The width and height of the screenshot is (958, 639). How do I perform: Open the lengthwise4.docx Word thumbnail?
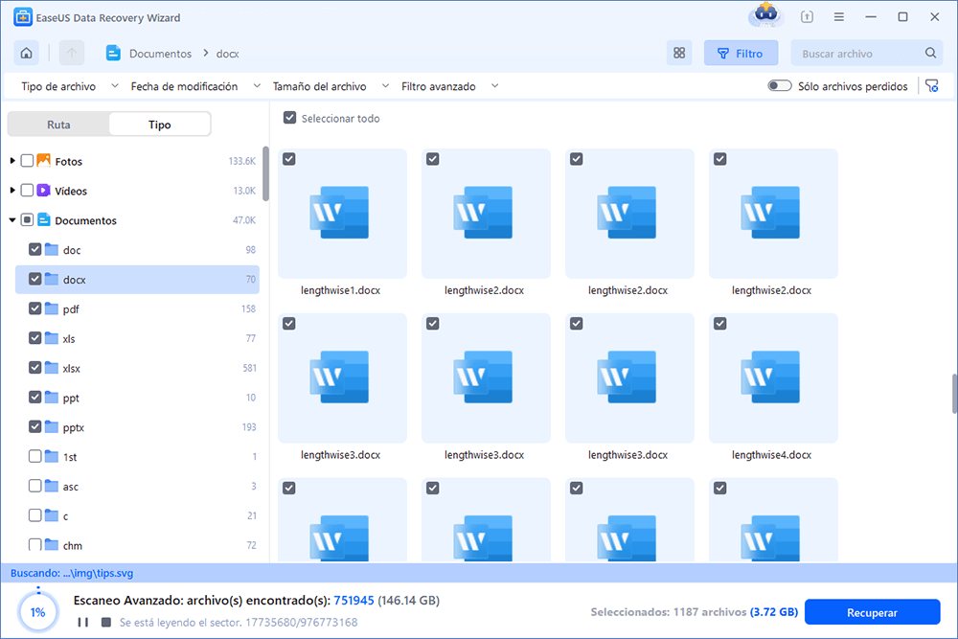pos(771,377)
